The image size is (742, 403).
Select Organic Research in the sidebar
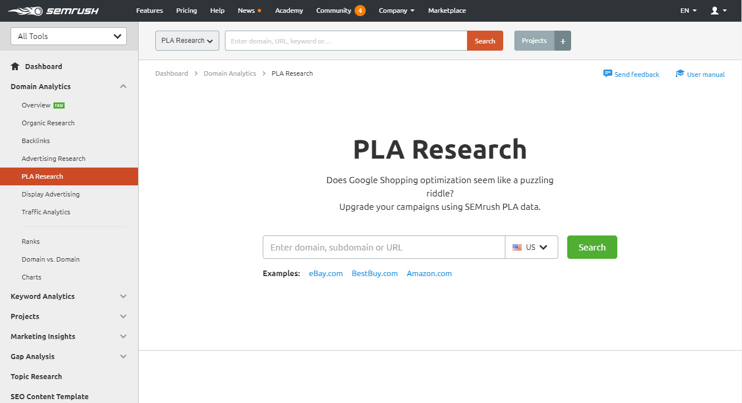point(48,122)
